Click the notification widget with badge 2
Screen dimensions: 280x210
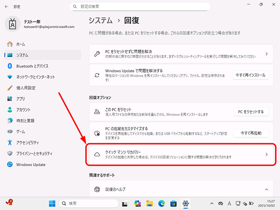(x=9, y=202)
